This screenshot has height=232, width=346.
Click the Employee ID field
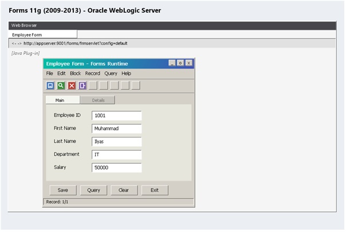[x=117, y=116]
